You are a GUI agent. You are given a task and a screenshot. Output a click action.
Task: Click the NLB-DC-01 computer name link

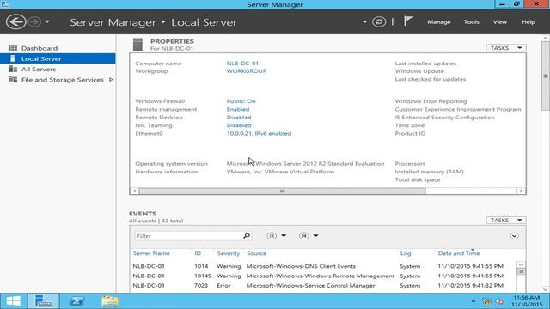pos(242,64)
